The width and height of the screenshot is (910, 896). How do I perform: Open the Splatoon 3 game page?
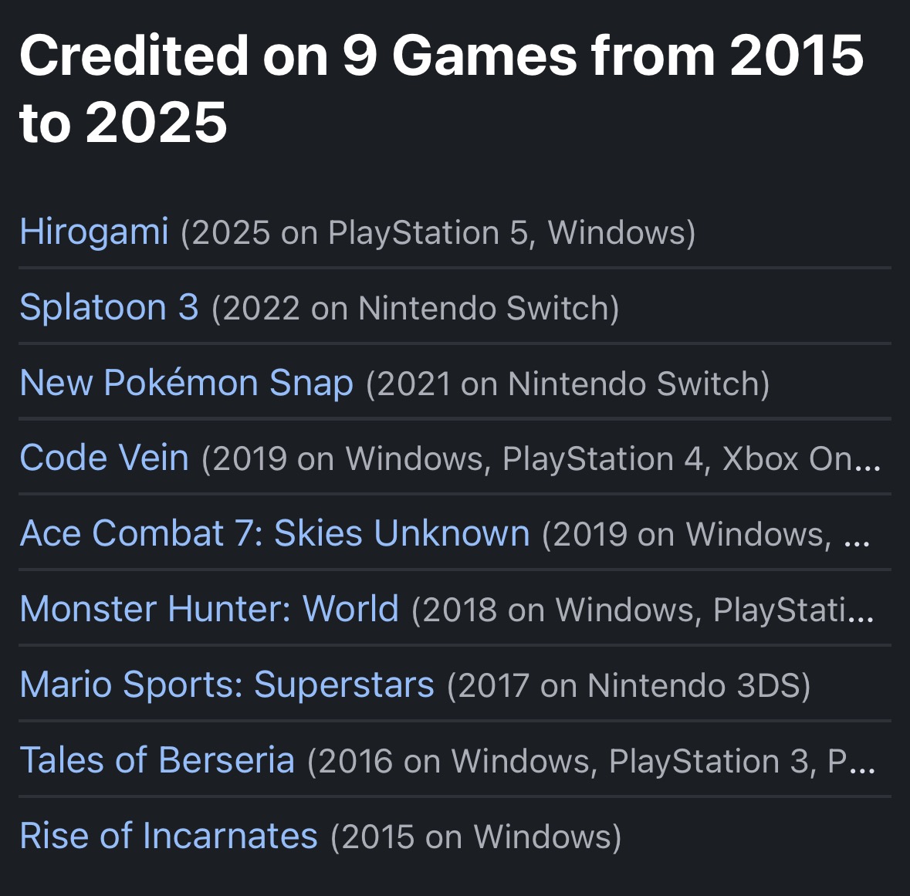[x=109, y=307]
